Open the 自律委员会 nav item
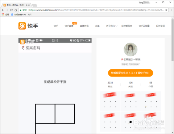174x134 pixels. tap(127, 26)
